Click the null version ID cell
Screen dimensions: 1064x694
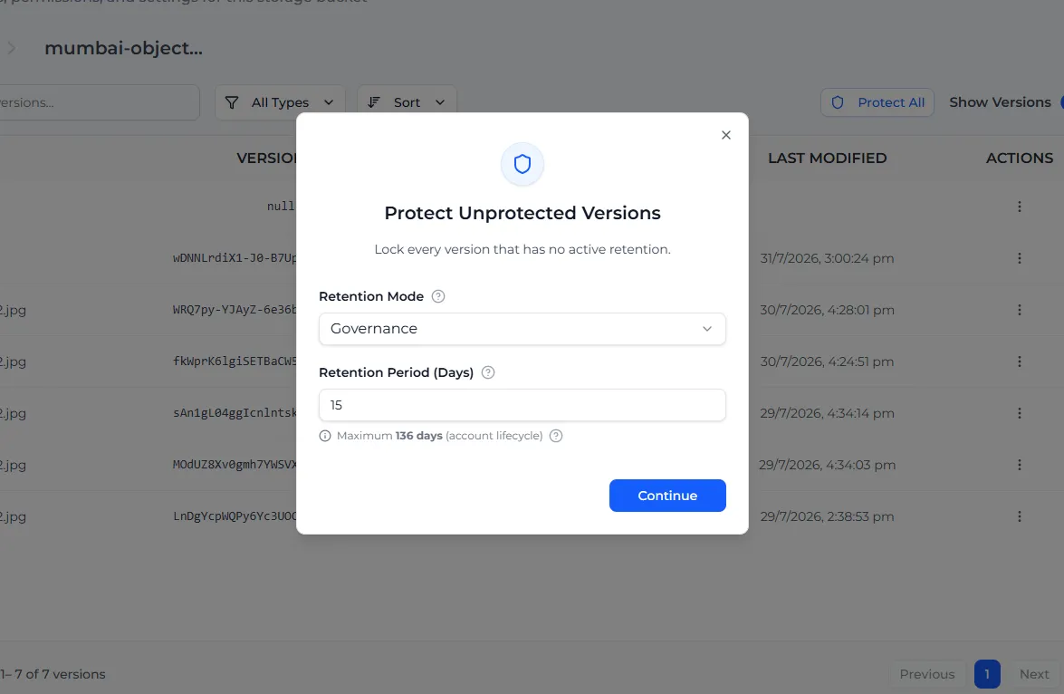pos(281,207)
